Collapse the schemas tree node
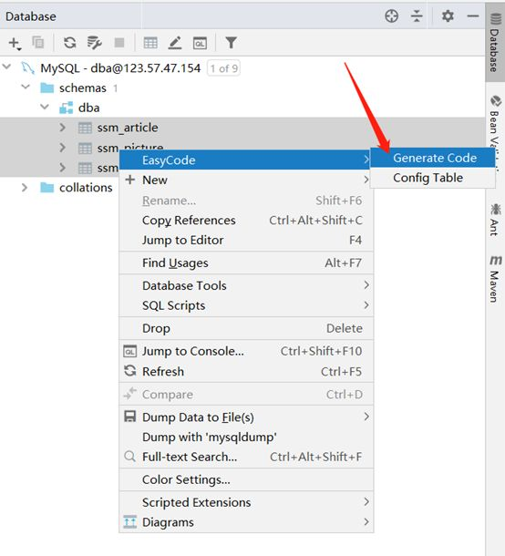The width and height of the screenshot is (505, 556). coord(26,87)
